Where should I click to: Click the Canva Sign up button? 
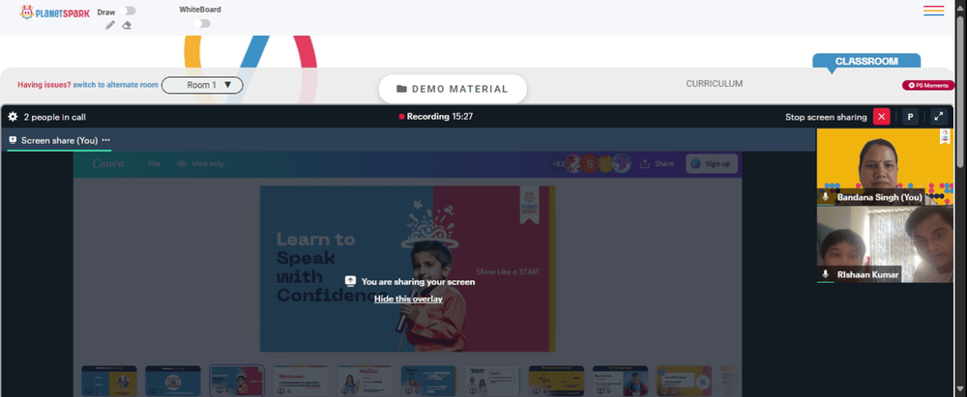point(712,164)
